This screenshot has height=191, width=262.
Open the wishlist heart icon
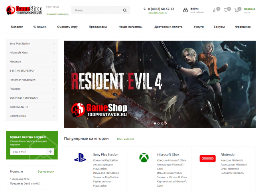tap(226, 10)
